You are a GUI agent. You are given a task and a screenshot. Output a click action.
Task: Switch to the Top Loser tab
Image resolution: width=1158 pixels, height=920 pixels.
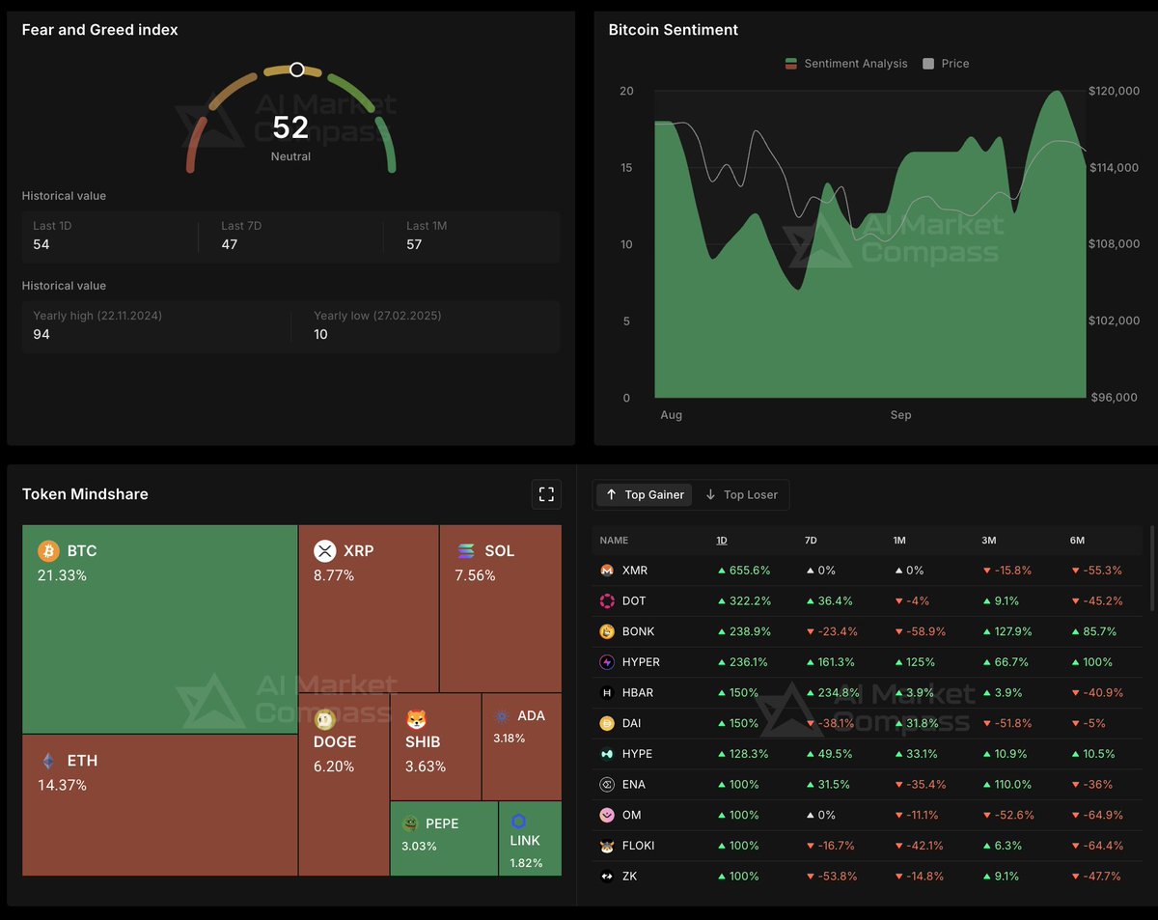[741, 494]
